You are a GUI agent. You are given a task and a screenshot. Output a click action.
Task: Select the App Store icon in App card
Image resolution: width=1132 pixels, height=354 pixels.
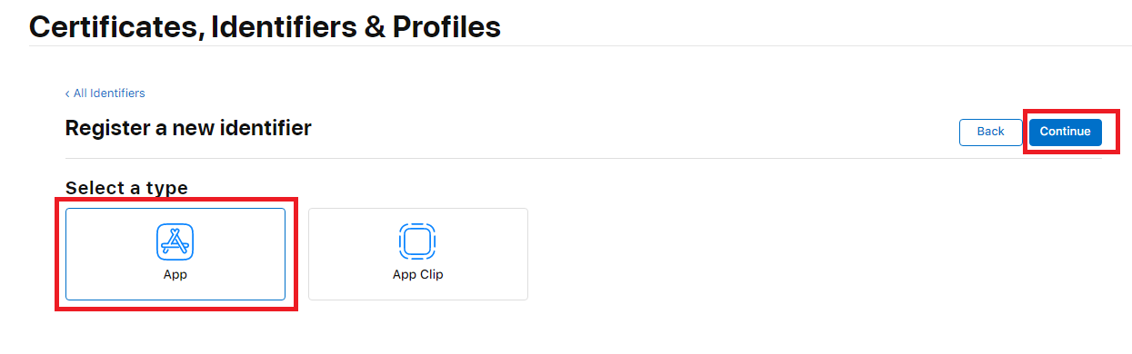[x=175, y=241]
